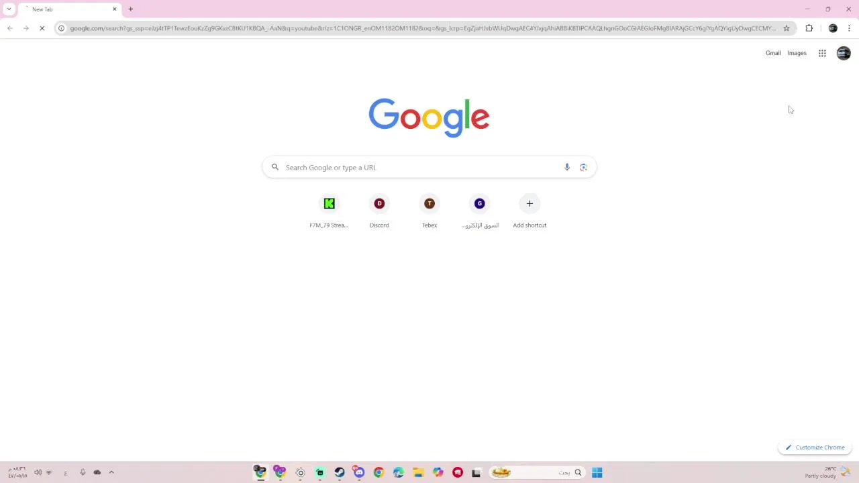The width and height of the screenshot is (859, 483).
Task: Start voice search with microphone icon
Action: (x=567, y=167)
